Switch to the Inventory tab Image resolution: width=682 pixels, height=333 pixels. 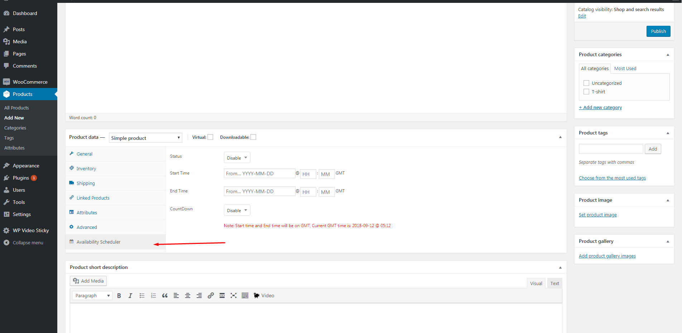[86, 168]
